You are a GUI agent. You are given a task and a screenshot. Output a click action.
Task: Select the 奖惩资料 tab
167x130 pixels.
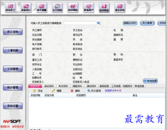35,86
